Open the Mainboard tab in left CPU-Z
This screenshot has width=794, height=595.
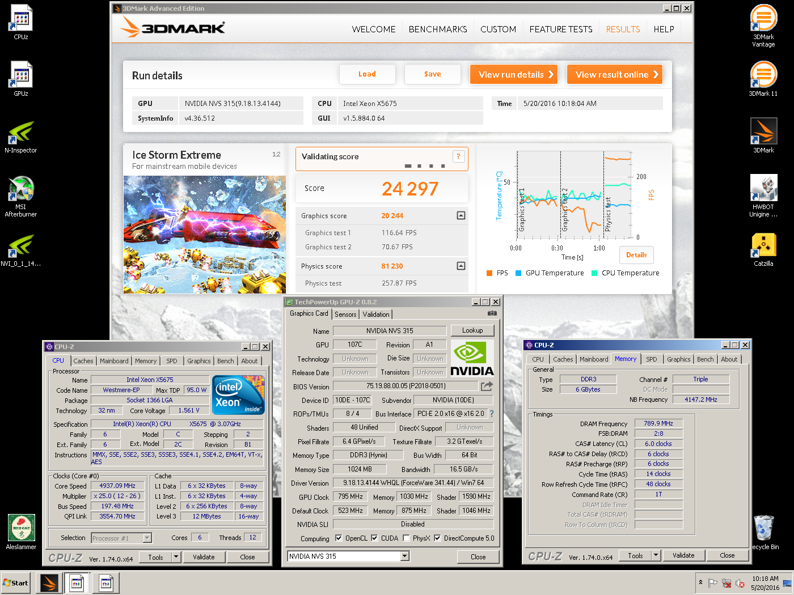coord(114,361)
